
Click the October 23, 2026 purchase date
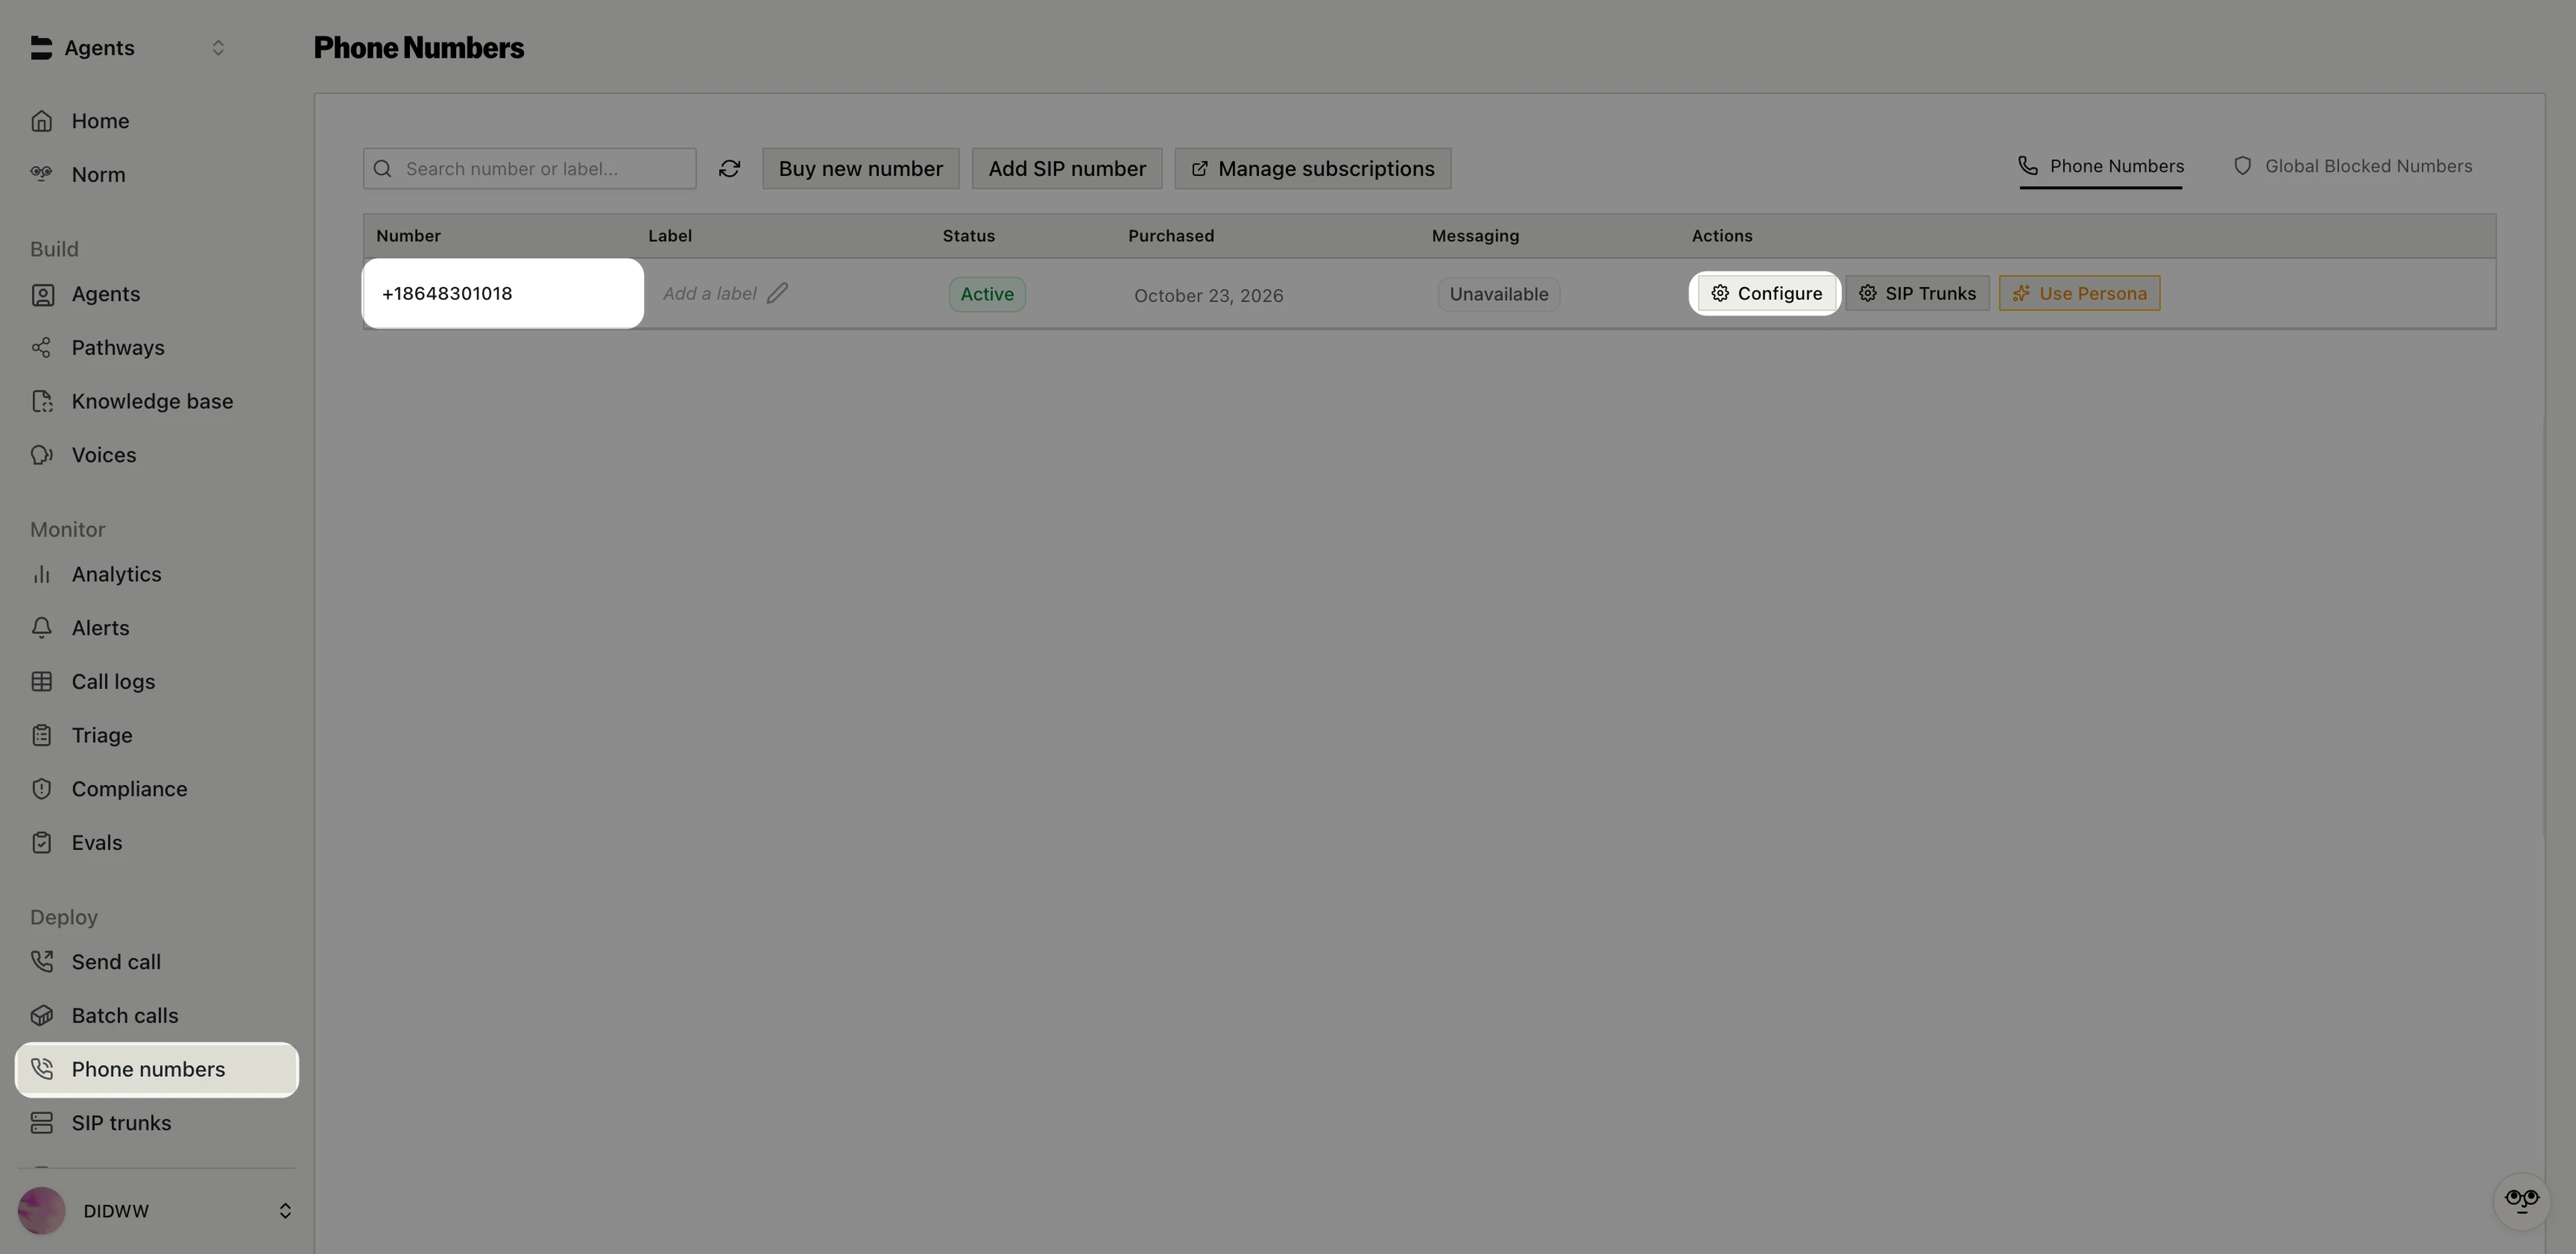coord(1208,295)
